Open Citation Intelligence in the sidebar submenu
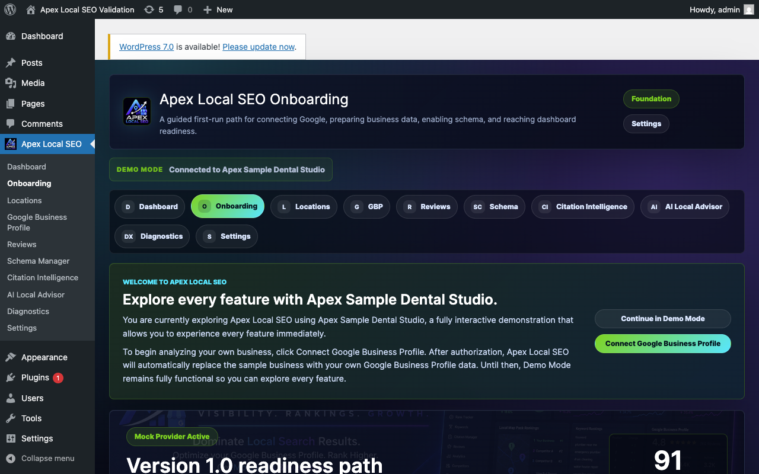The height and width of the screenshot is (474, 759). (x=43, y=277)
